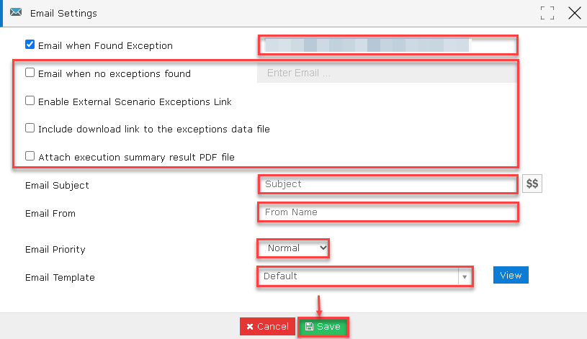Cancel the email settings changes
Screen dimensions: 587x339
[x=267, y=327]
